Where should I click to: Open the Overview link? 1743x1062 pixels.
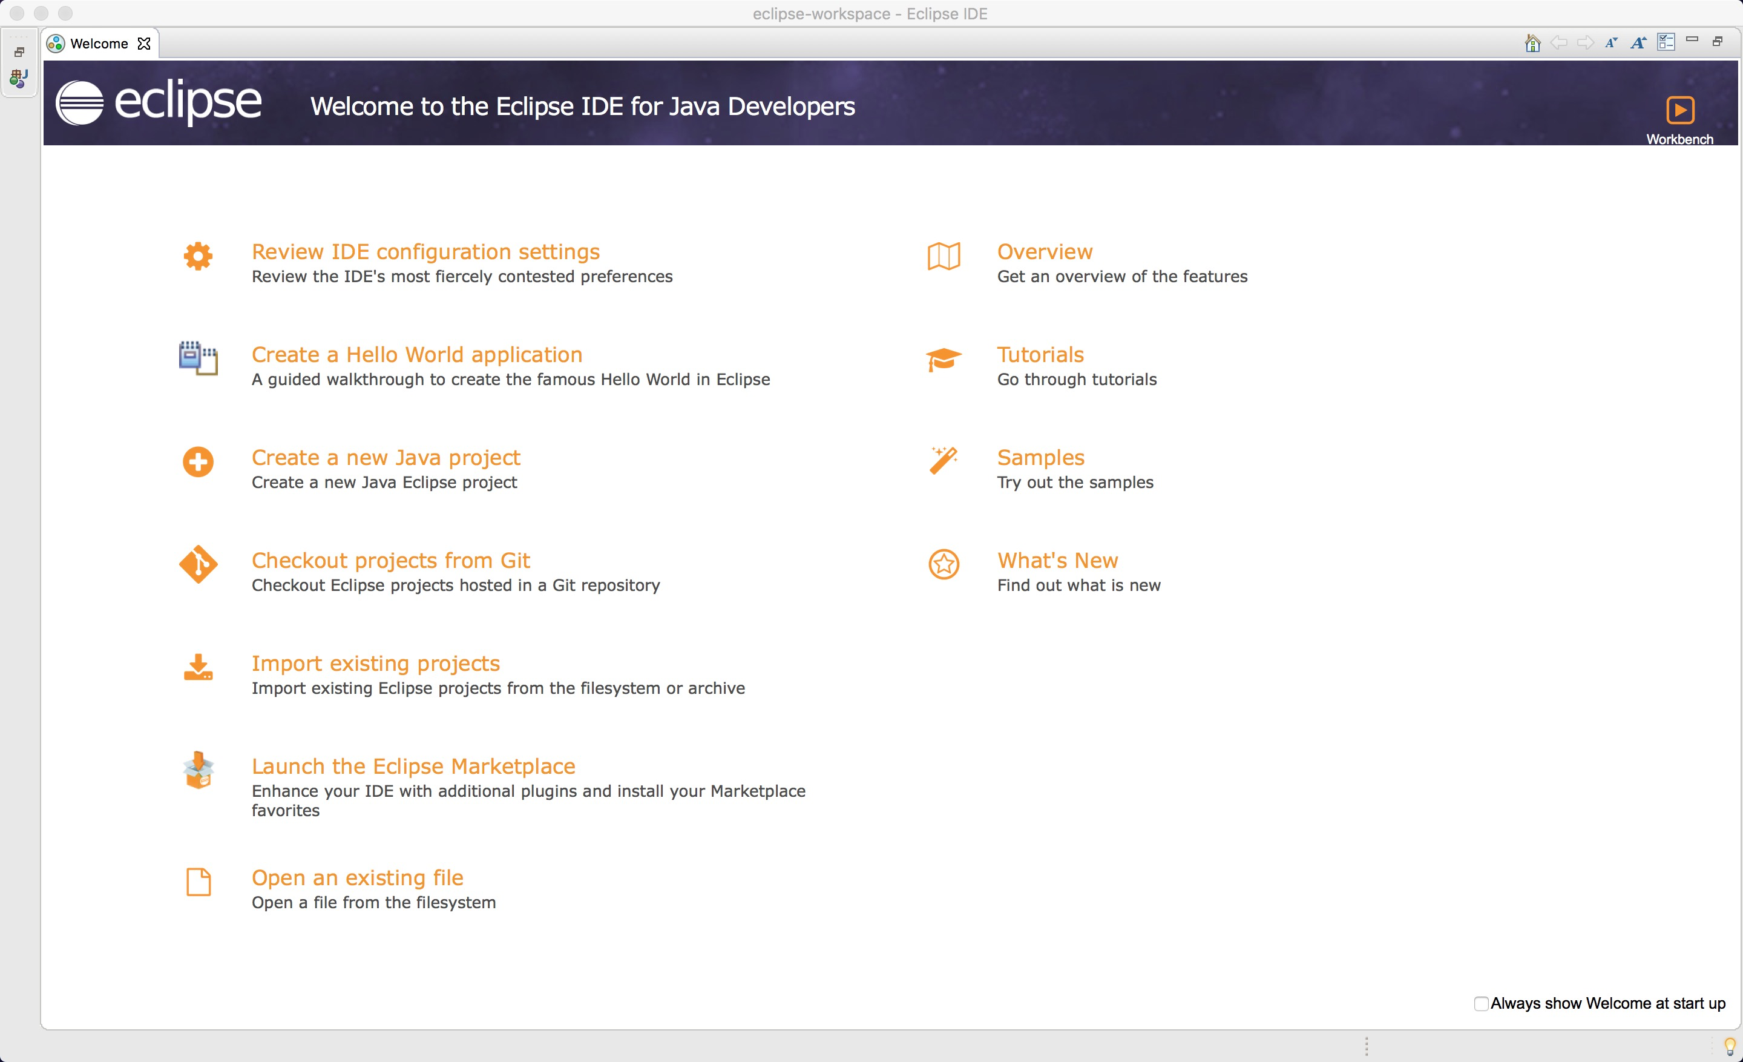click(1045, 252)
